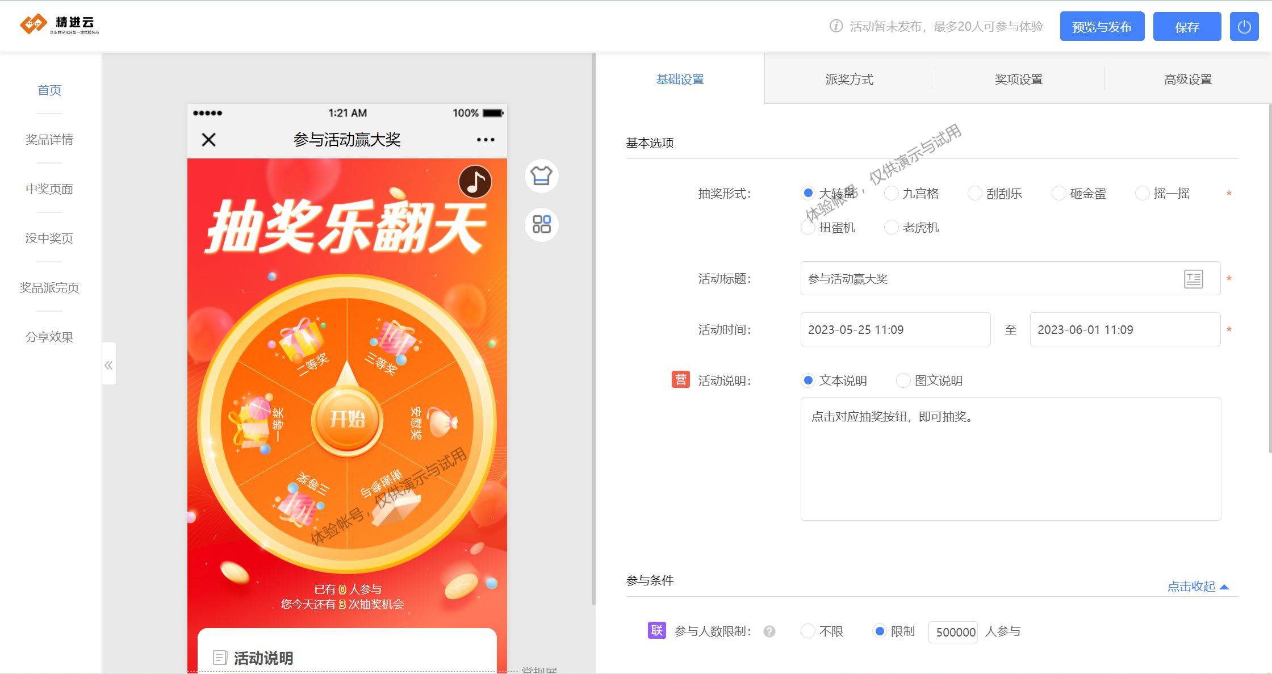The width and height of the screenshot is (1272, 674).
Task: Open 奖品详情 in left sidebar
Action: (x=49, y=140)
